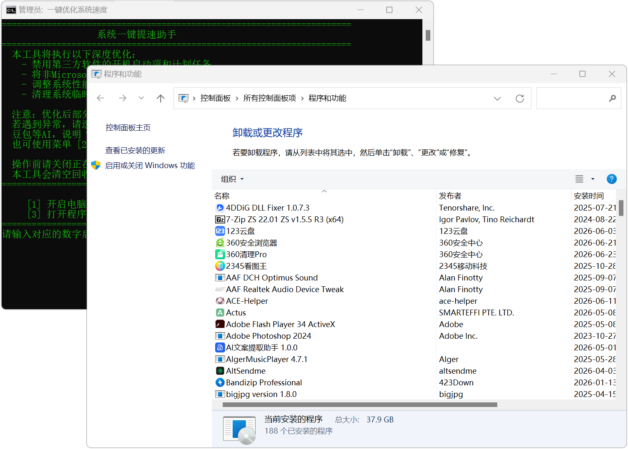Click the search magnifier icon
Screen dimensions: 628x449
(x=612, y=98)
